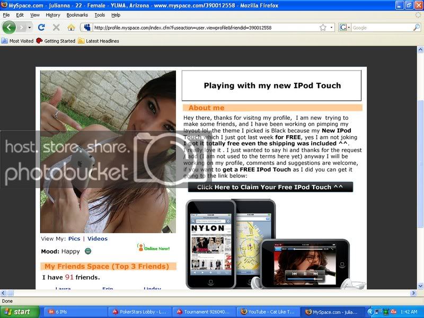Open the Bookmarks menu
Viewport: 424px width, 318px height.
(77, 15)
